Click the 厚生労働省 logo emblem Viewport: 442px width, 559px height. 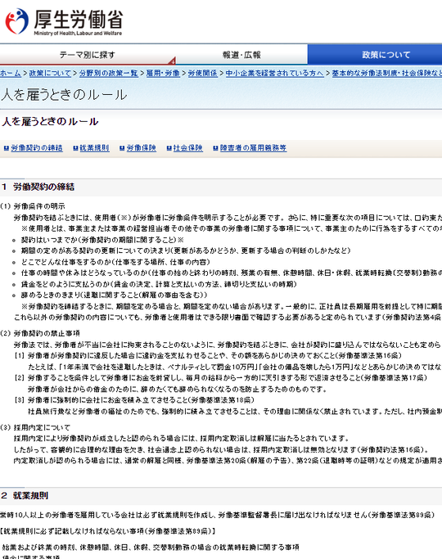[x=16, y=21]
